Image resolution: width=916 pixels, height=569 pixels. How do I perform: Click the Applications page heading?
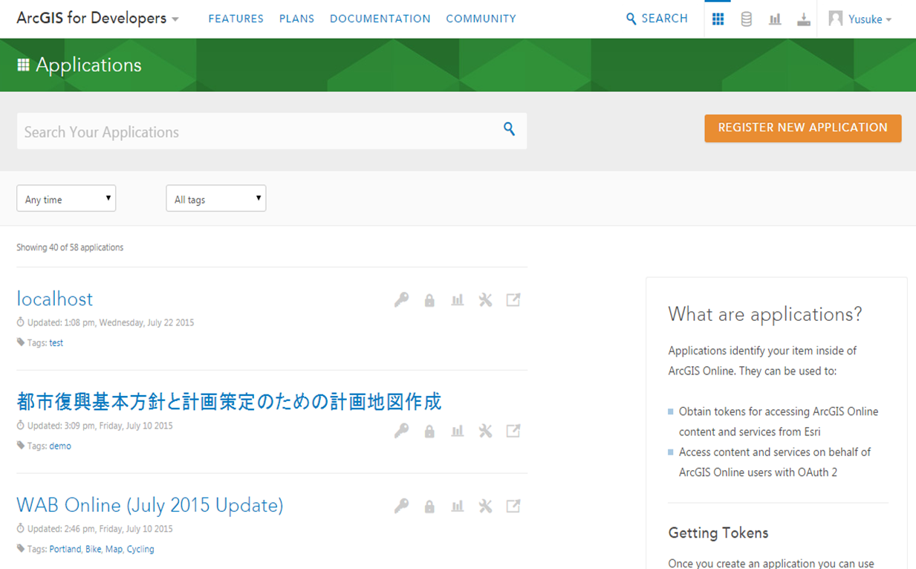click(x=88, y=65)
